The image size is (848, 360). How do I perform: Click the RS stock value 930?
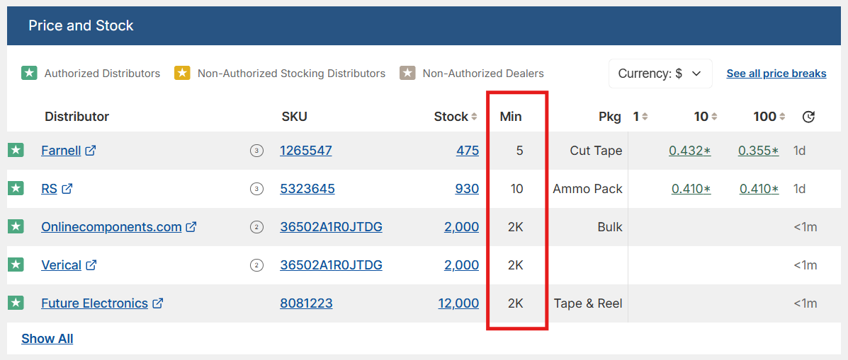[x=468, y=189]
